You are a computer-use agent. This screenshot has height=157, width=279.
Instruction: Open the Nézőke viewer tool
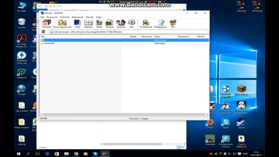[x=88, y=24]
